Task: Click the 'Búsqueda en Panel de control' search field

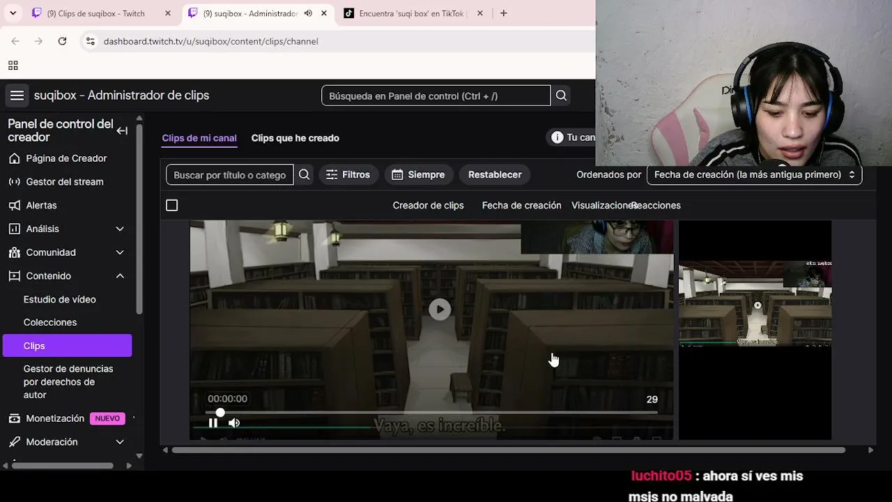Action: click(x=436, y=96)
